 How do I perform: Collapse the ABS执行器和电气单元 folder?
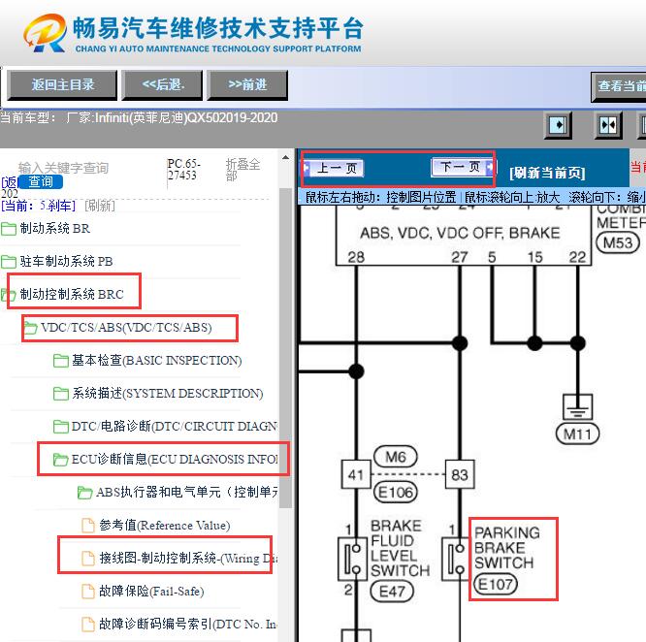[187, 492]
